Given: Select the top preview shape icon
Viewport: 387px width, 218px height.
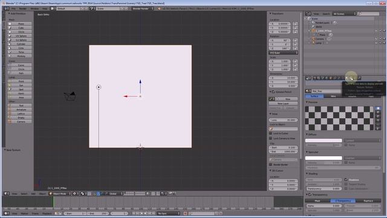Looking at the screenshot, I should click(x=378, y=108).
